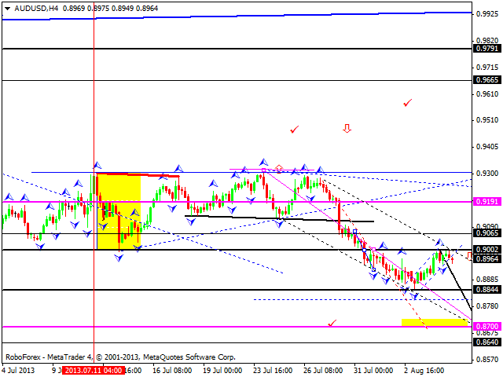503x377 pixels.
Task: Click the 0.9791 black price label
Action: pos(486,49)
